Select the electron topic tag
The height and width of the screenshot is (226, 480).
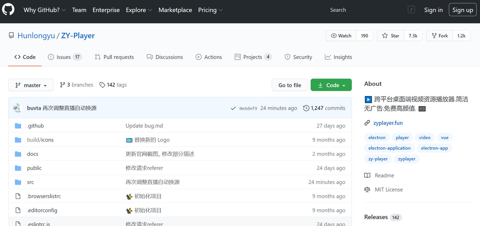pyautogui.click(x=377, y=138)
